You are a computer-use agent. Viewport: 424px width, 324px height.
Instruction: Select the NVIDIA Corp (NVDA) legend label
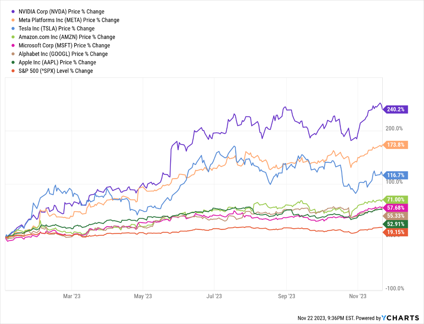61,12
